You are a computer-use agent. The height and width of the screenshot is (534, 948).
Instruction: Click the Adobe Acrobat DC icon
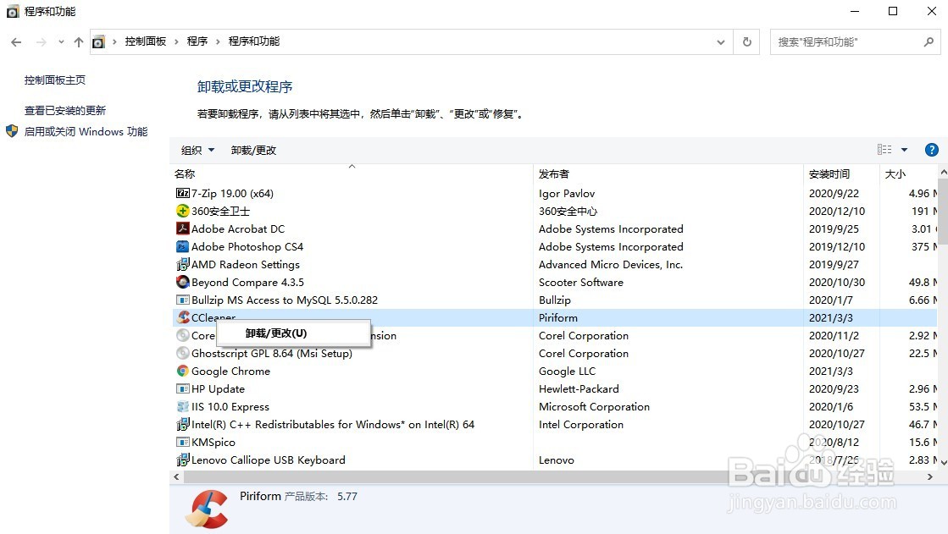(183, 229)
